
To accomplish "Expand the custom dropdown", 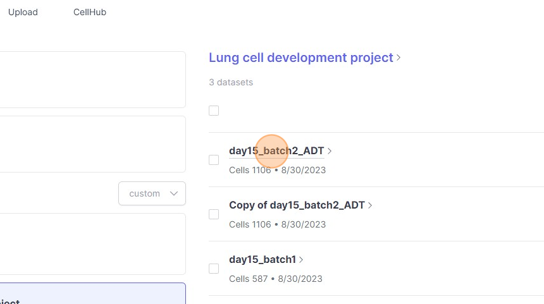I will coord(152,193).
